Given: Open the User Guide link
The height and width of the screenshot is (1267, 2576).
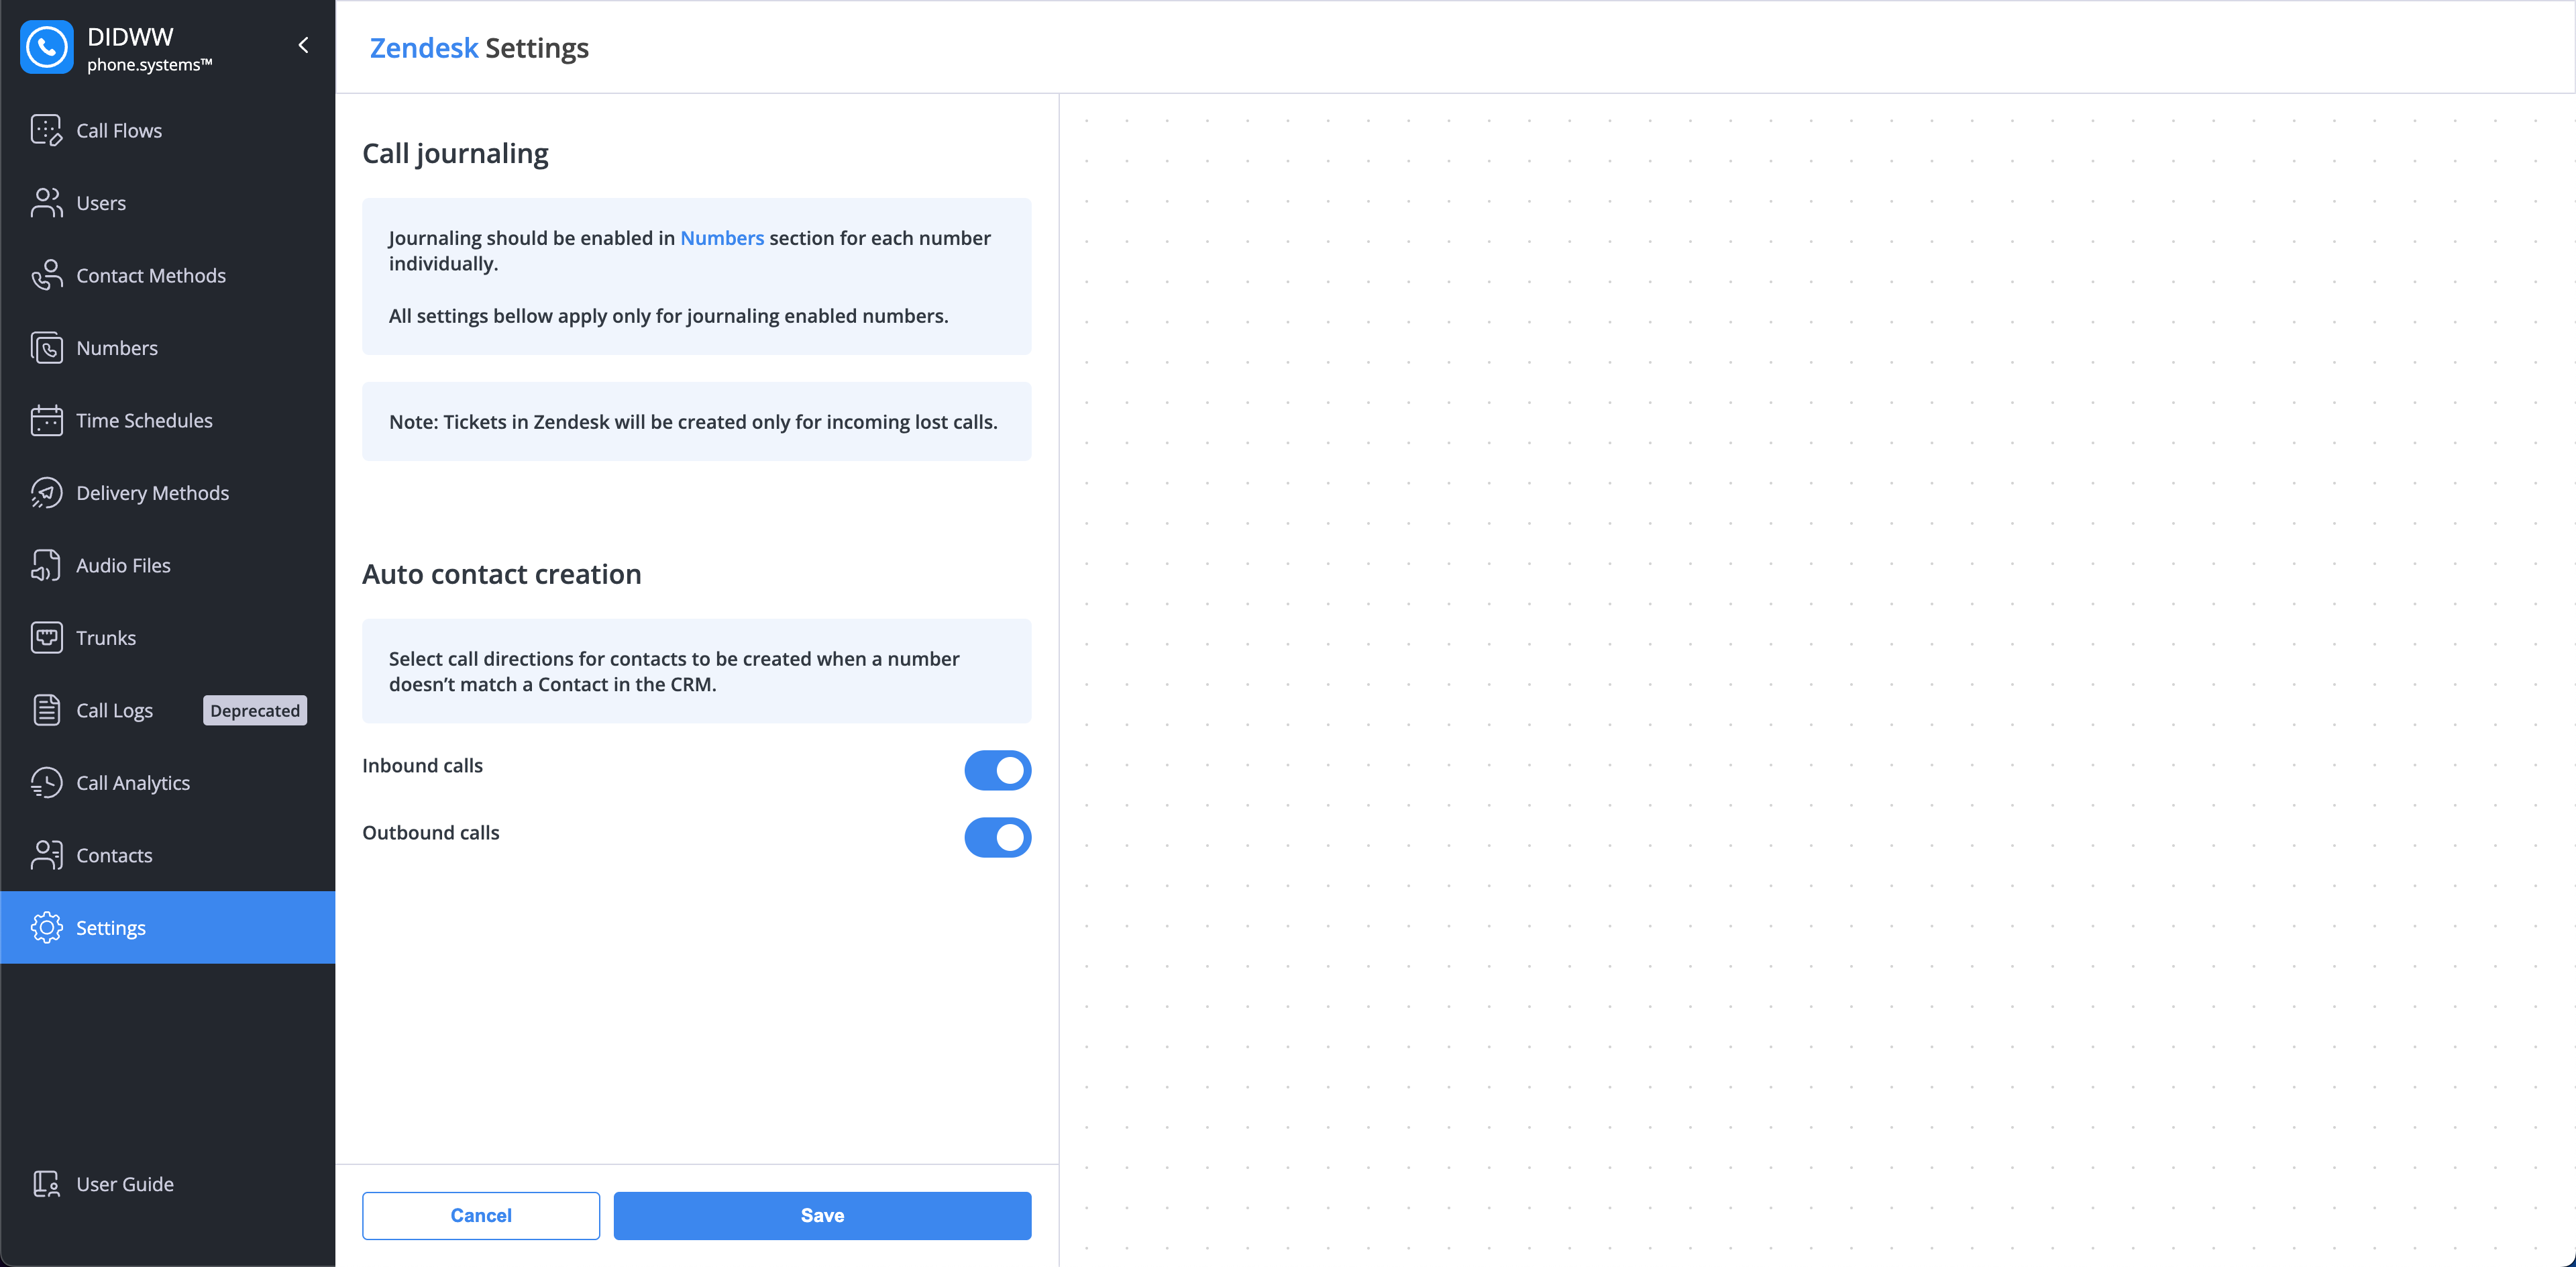Looking at the screenshot, I should coord(125,1184).
